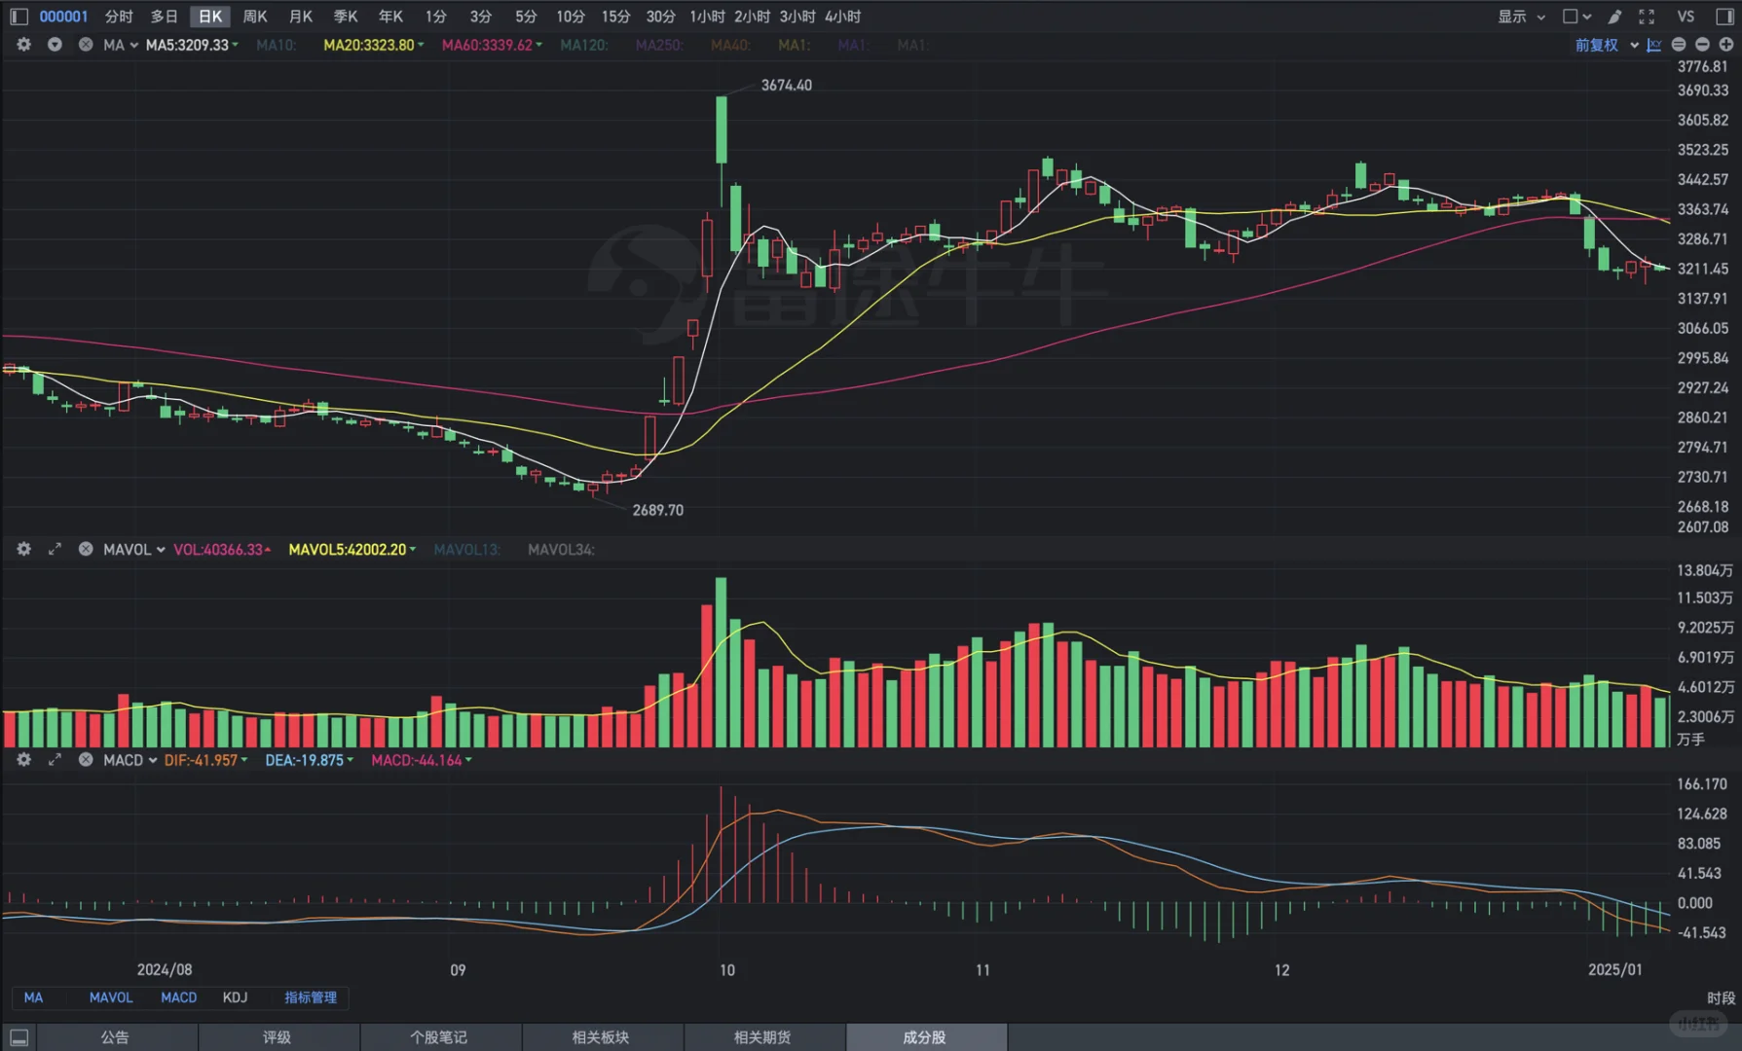This screenshot has width=1742, height=1051.
Task: Open the VS comparison tool
Action: [1686, 17]
